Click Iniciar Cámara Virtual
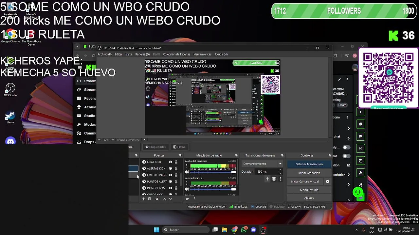Screen dimensions: 419x235 tap(305, 181)
